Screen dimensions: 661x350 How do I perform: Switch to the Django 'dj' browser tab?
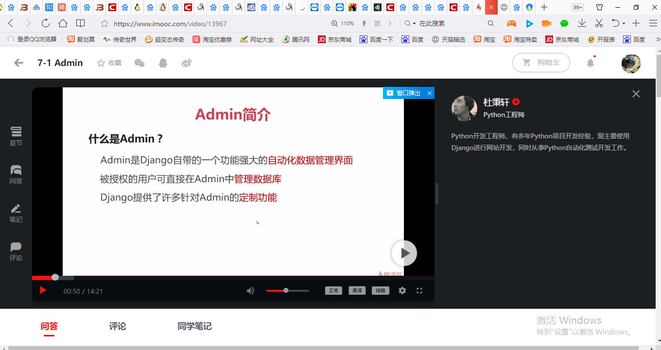(378, 7)
